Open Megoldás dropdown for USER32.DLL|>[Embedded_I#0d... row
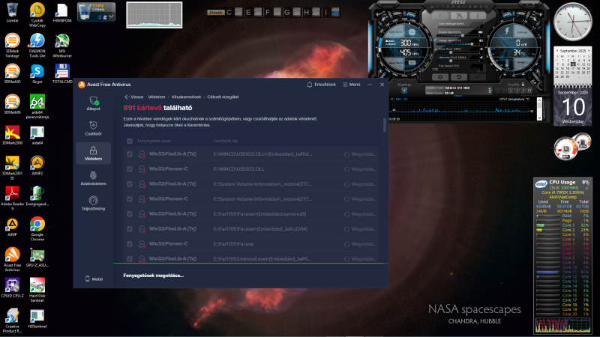Viewport: 600px width, 337px height. 360,154
